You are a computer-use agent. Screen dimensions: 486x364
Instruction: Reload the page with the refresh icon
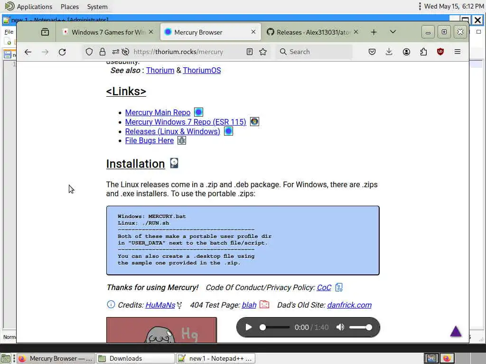(62, 52)
